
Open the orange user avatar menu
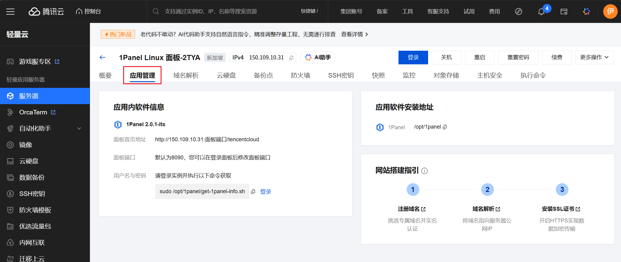[610, 11]
